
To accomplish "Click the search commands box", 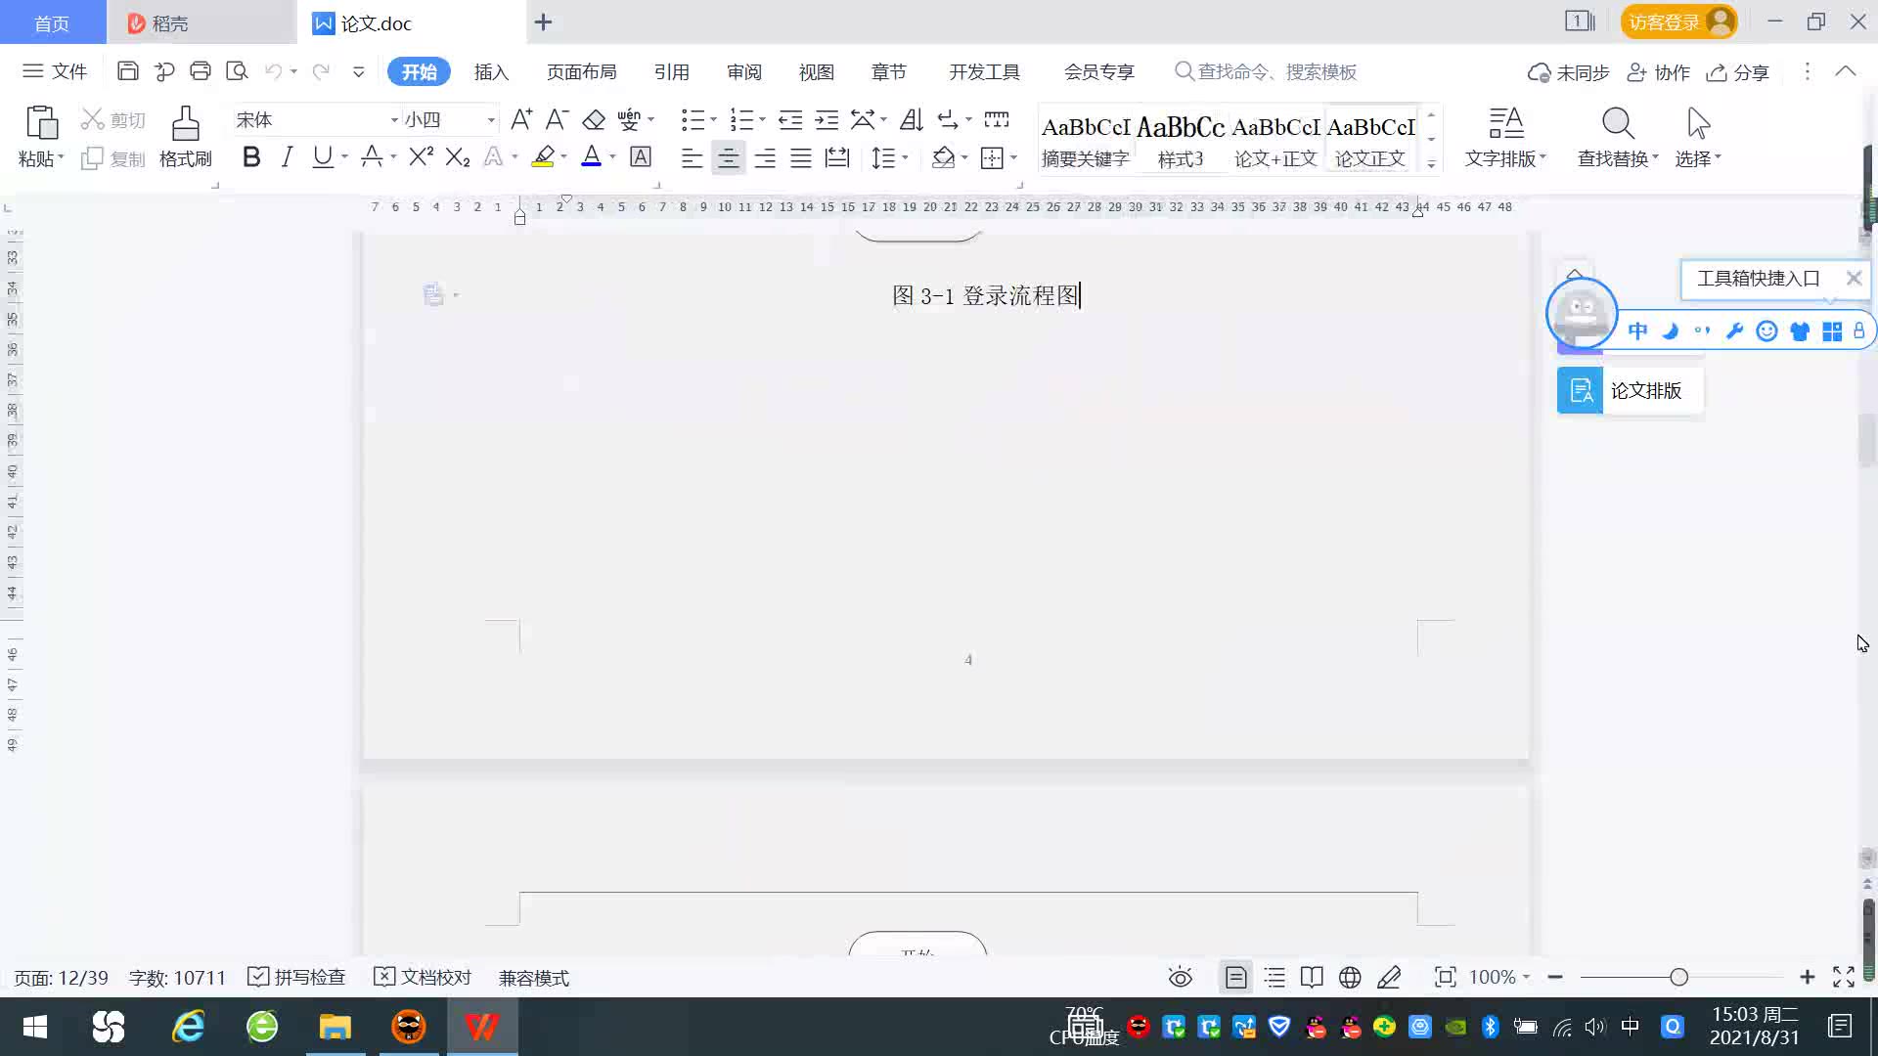I will coord(1267,71).
